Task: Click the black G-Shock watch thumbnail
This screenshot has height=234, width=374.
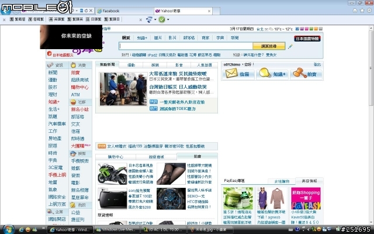Action: [x=171, y=199]
